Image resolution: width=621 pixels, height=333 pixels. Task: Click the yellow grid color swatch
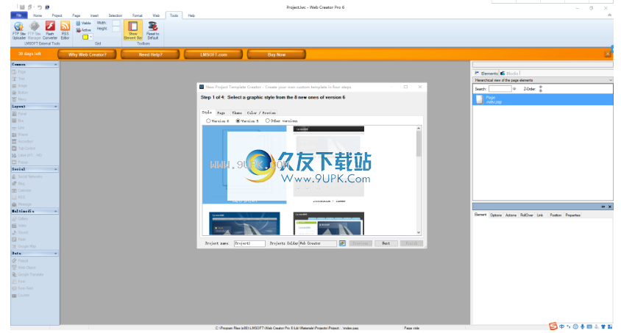point(85,37)
